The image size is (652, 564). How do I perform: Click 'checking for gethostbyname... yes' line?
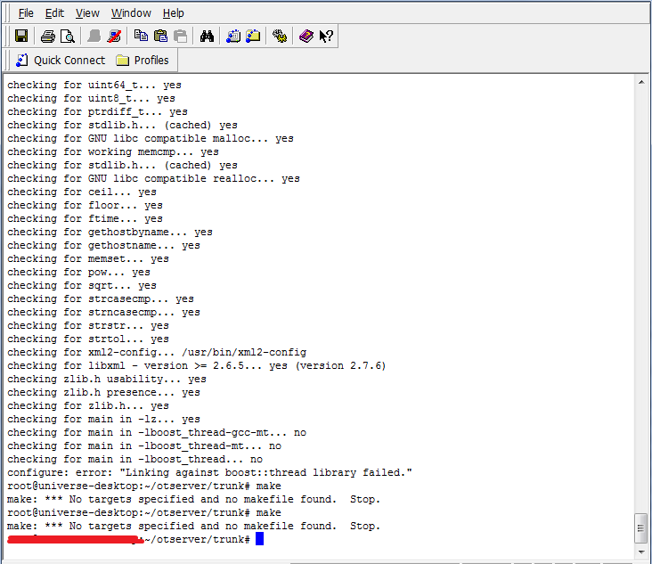tap(110, 232)
